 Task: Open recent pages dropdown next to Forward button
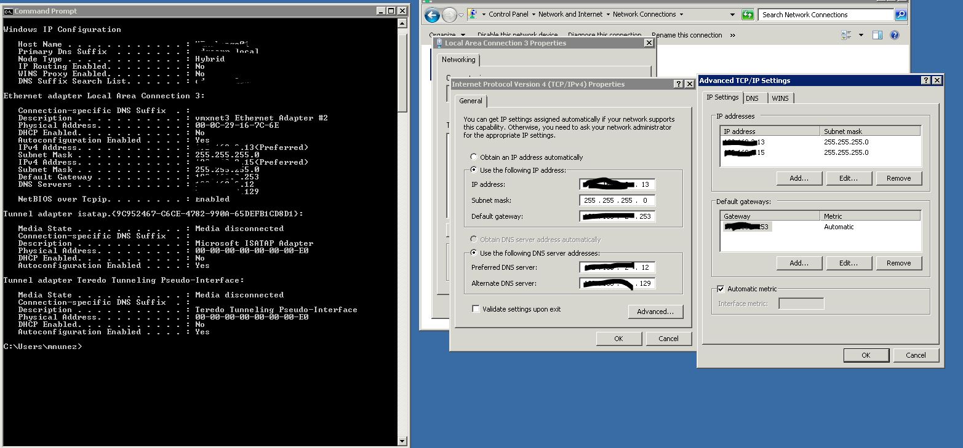pos(462,15)
